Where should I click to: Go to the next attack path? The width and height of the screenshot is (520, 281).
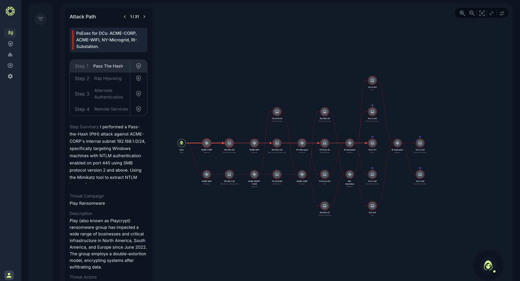pyautogui.click(x=144, y=17)
